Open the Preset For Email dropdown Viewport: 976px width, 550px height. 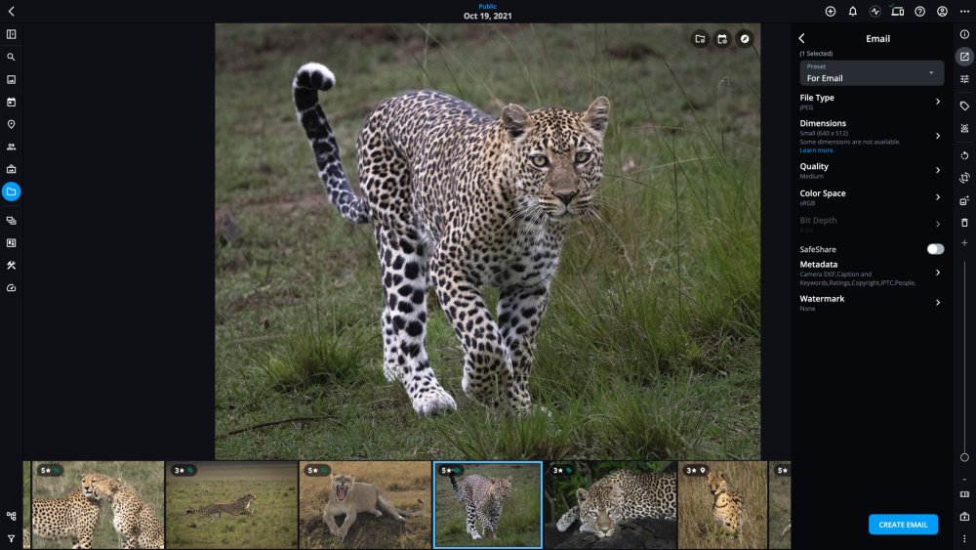[872, 73]
